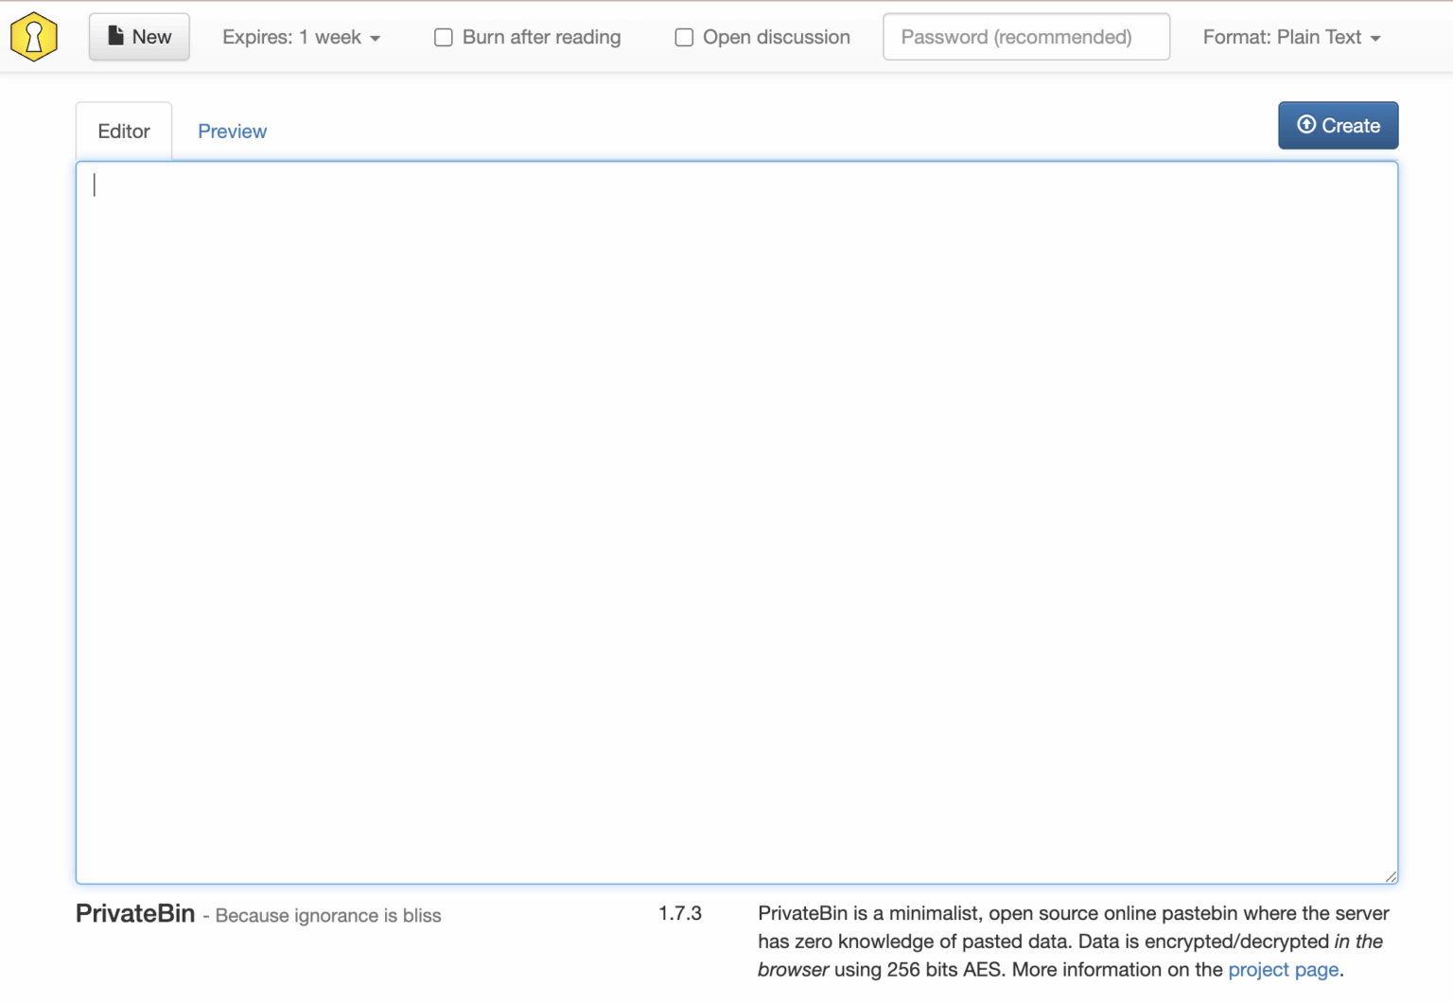
Task: Open the project page link
Action: (x=1283, y=969)
